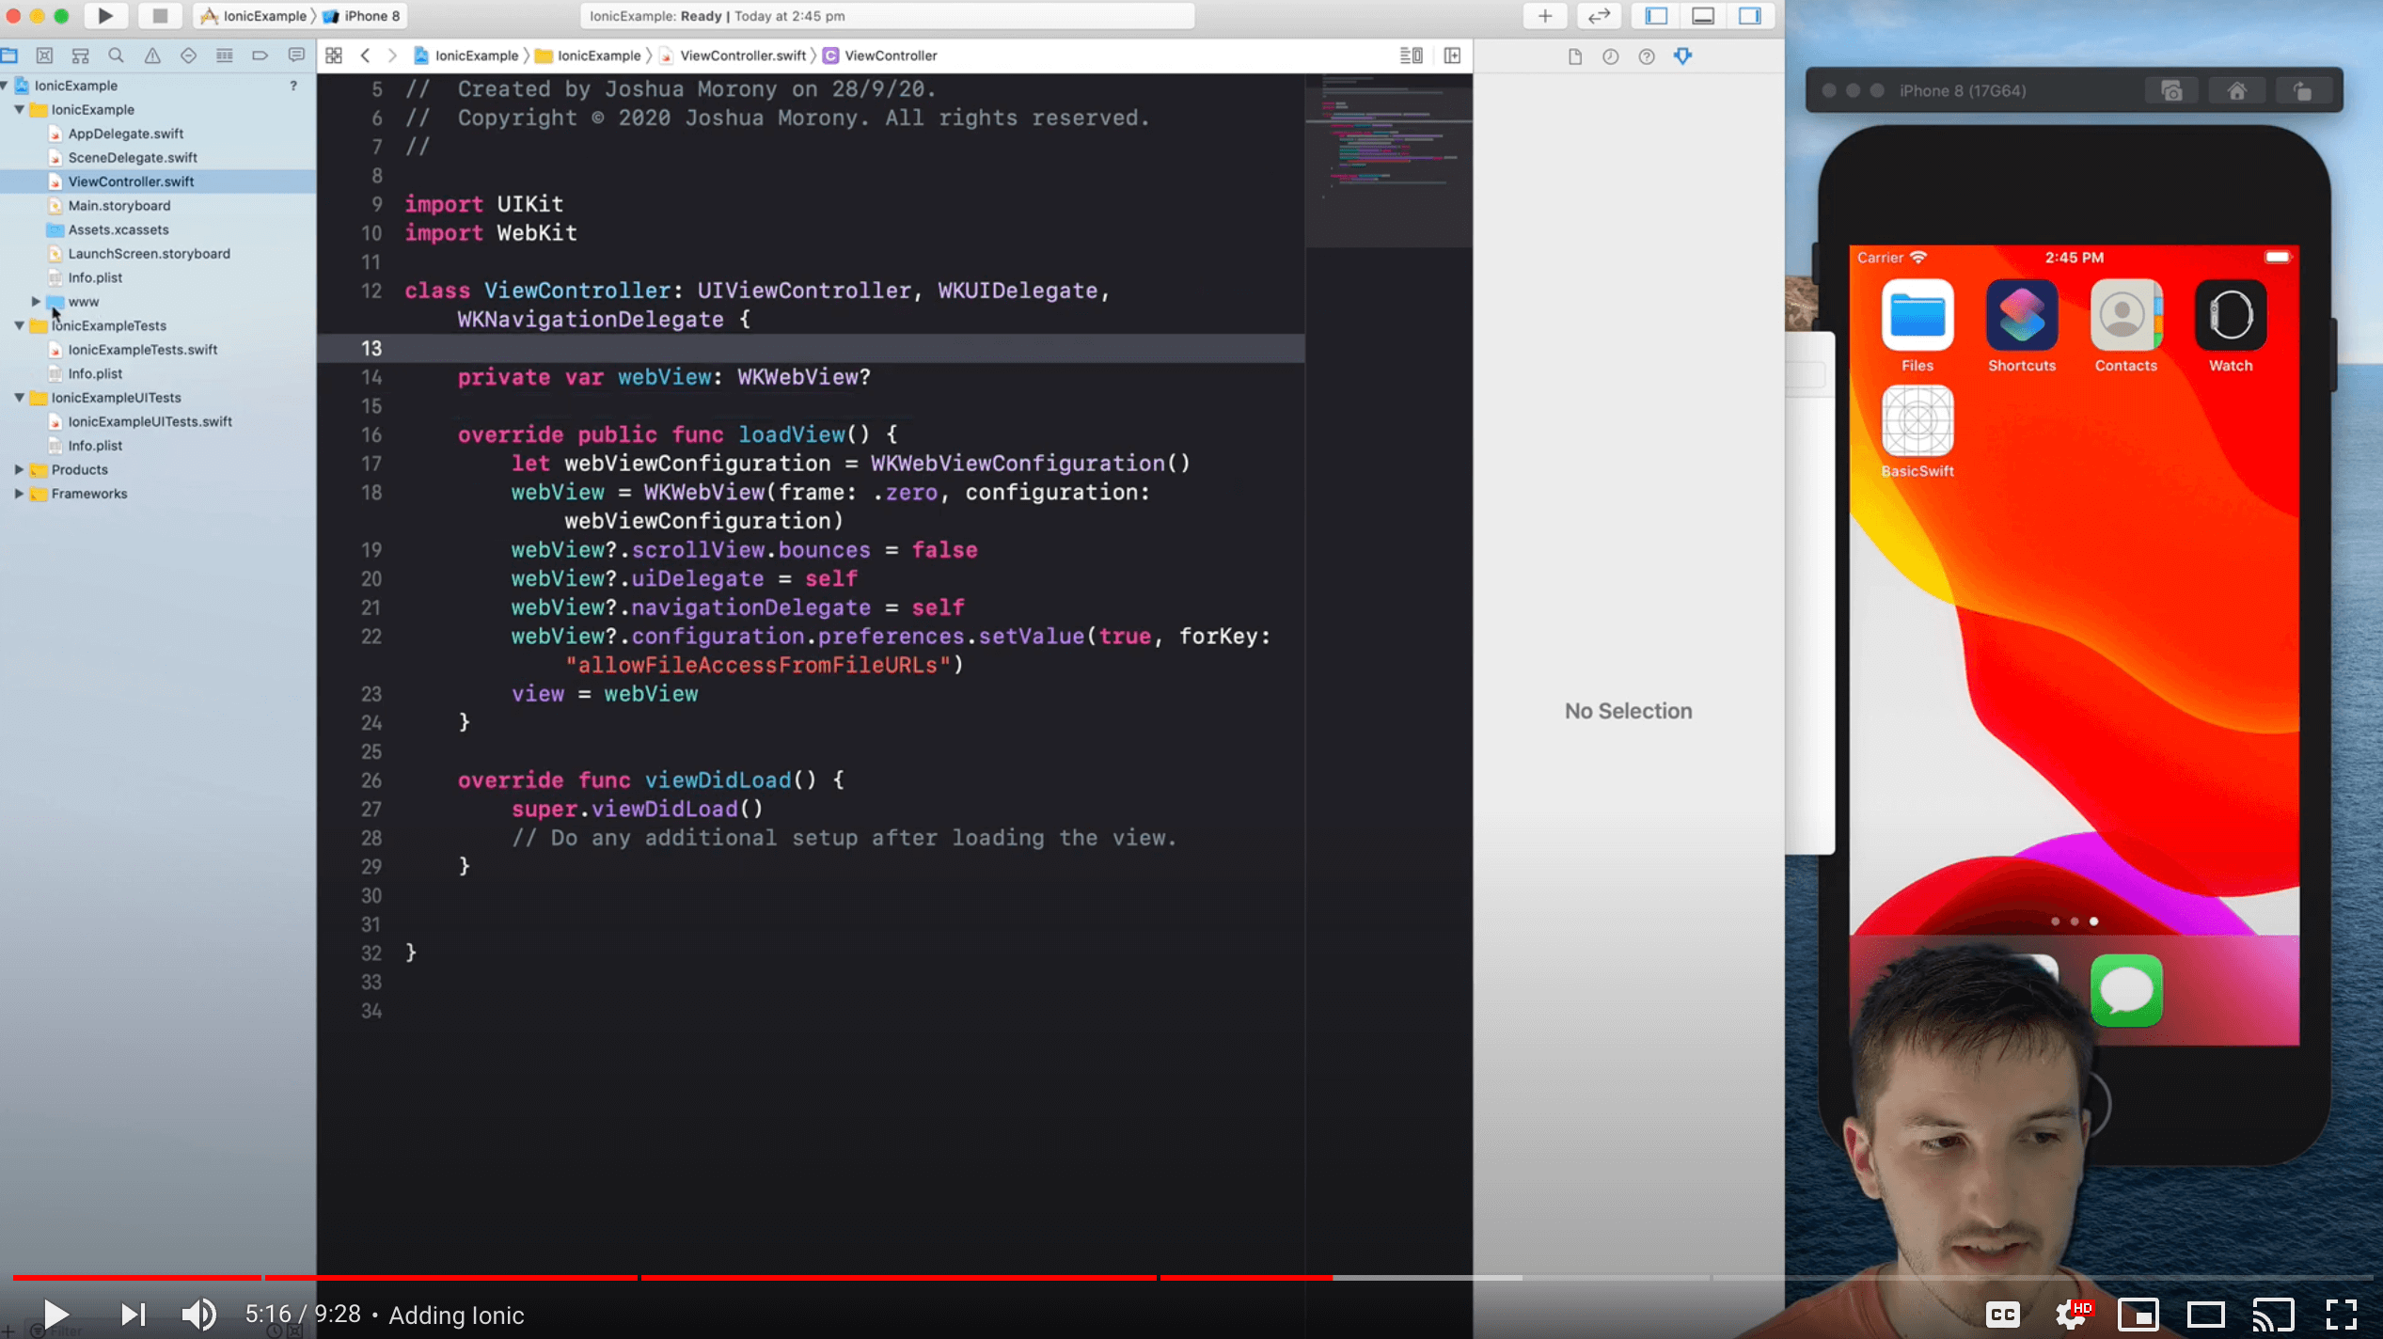Image resolution: width=2383 pixels, height=1339 pixels.
Task: Add an editor on the right
Action: coord(1452,55)
